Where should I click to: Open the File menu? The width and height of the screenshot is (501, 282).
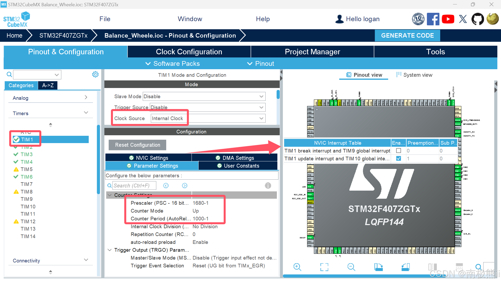[105, 19]
